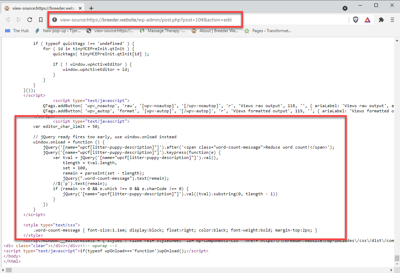Viewport: 400px width, 273px height.
Task: Open the Brave Rewards triangle icon
Action: [368, 20]
